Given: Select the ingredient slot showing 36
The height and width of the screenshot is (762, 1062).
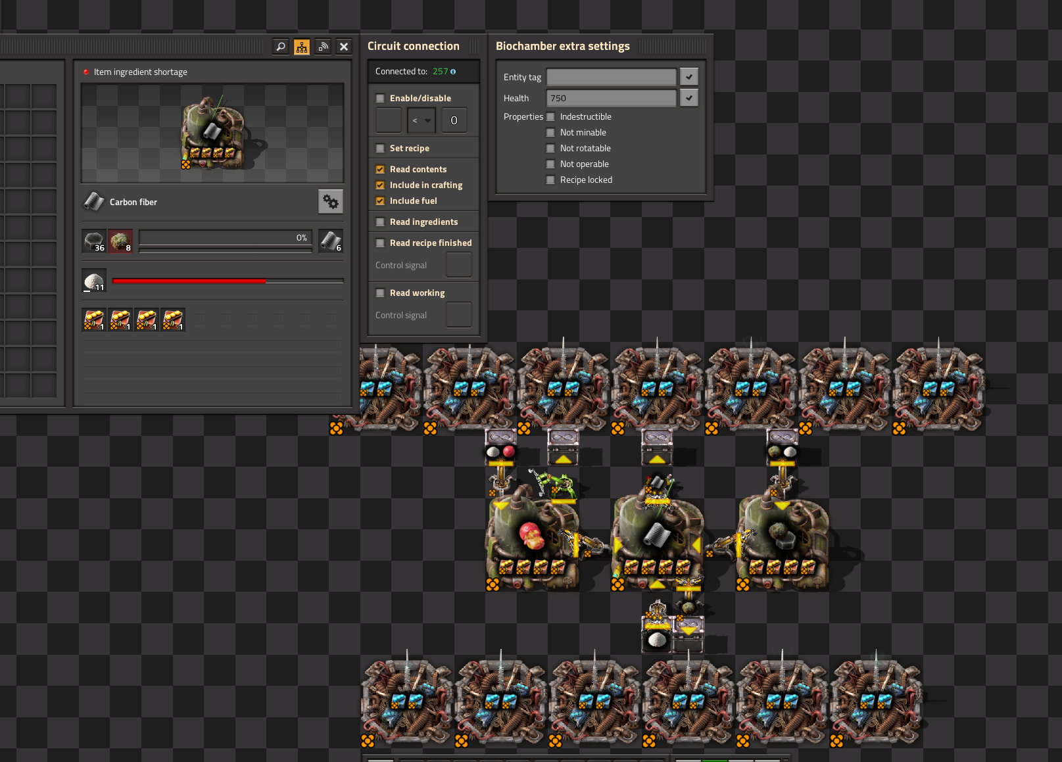Looking at the screenshot, I should tap(94, 241).
